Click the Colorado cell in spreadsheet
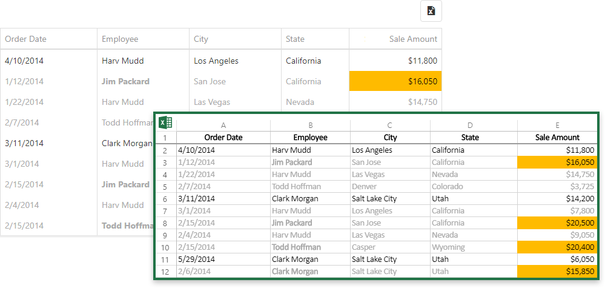Screen dimensions: 605x288 point(474,187)
